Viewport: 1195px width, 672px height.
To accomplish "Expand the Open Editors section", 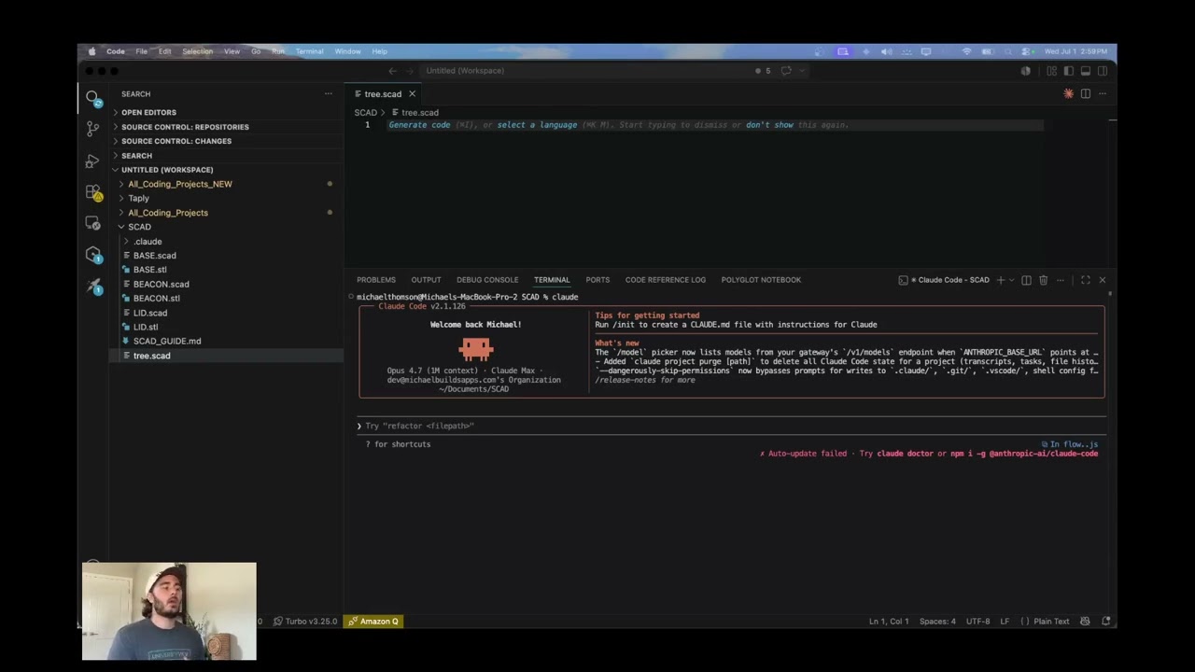I will (148, 112).
